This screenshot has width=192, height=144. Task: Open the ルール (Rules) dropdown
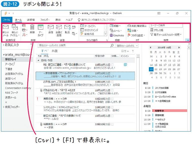[115, 31]
